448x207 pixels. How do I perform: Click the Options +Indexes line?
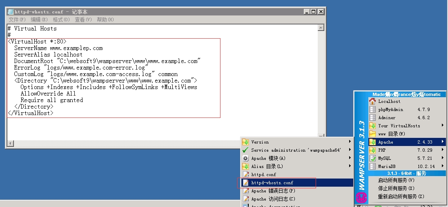pos(109,87)
